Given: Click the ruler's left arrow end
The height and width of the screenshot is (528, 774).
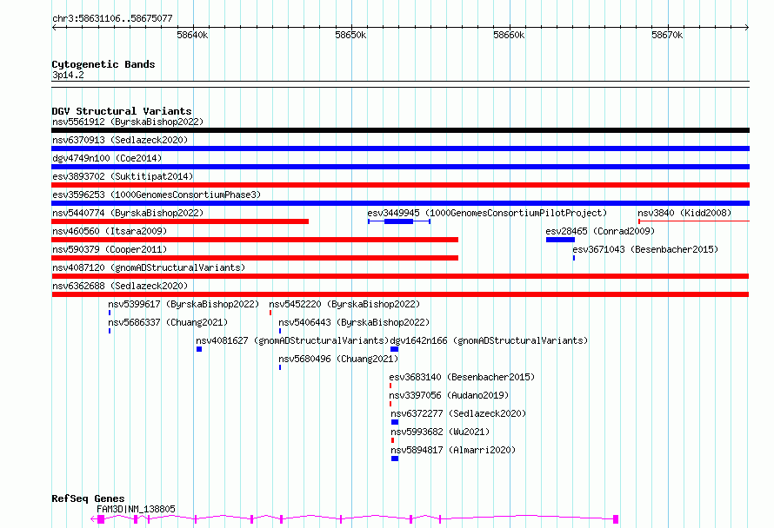Looking at the screenshot, I should point(54,27).
